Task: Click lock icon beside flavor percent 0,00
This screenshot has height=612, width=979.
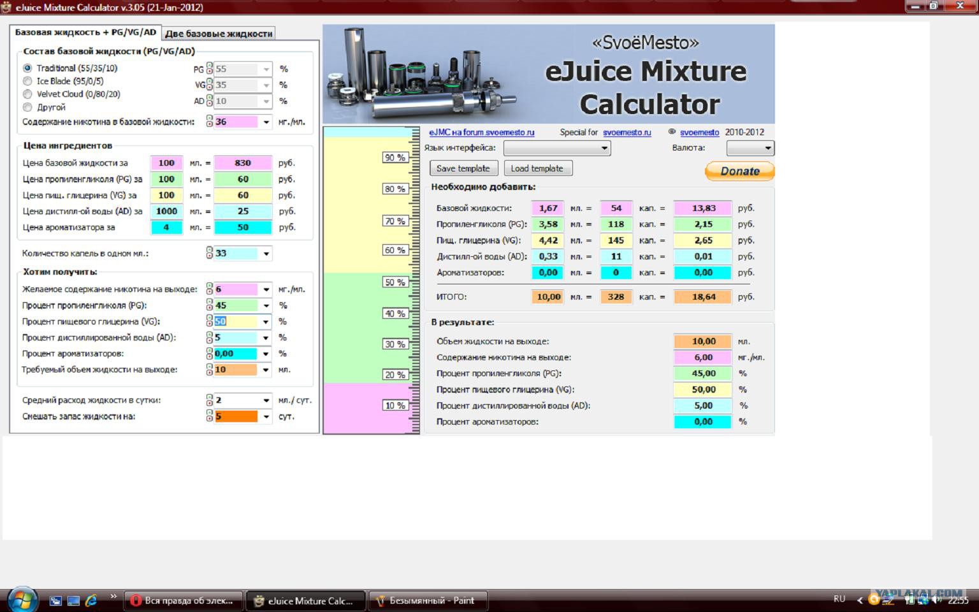Action: click(x=209, y=353)
